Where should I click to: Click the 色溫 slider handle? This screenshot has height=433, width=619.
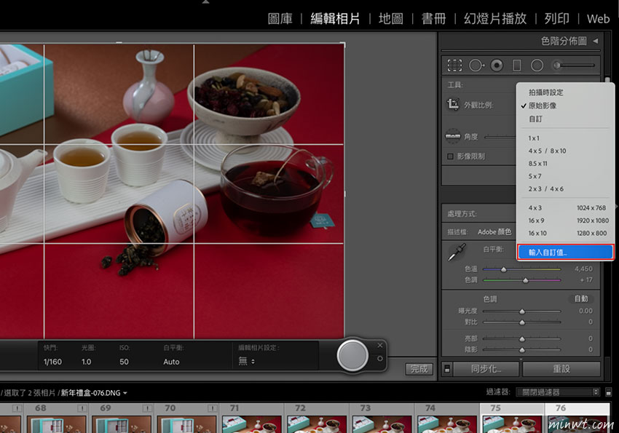tap(503, 269)
